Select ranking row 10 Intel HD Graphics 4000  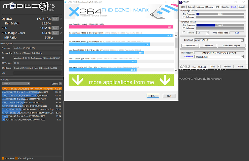pos(32,120)
